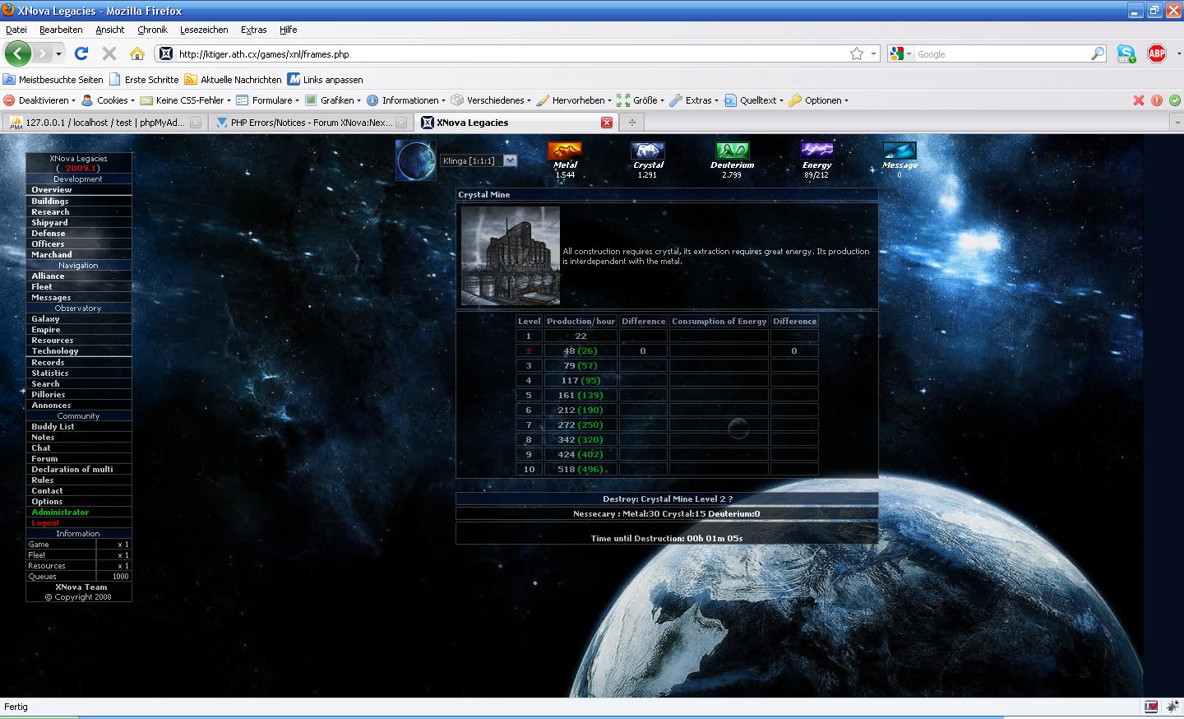Image resolution: width=1184 pixels, height=719 pixels.
Task: Open the Größe dropdown
Action: [x=641, y=100]
